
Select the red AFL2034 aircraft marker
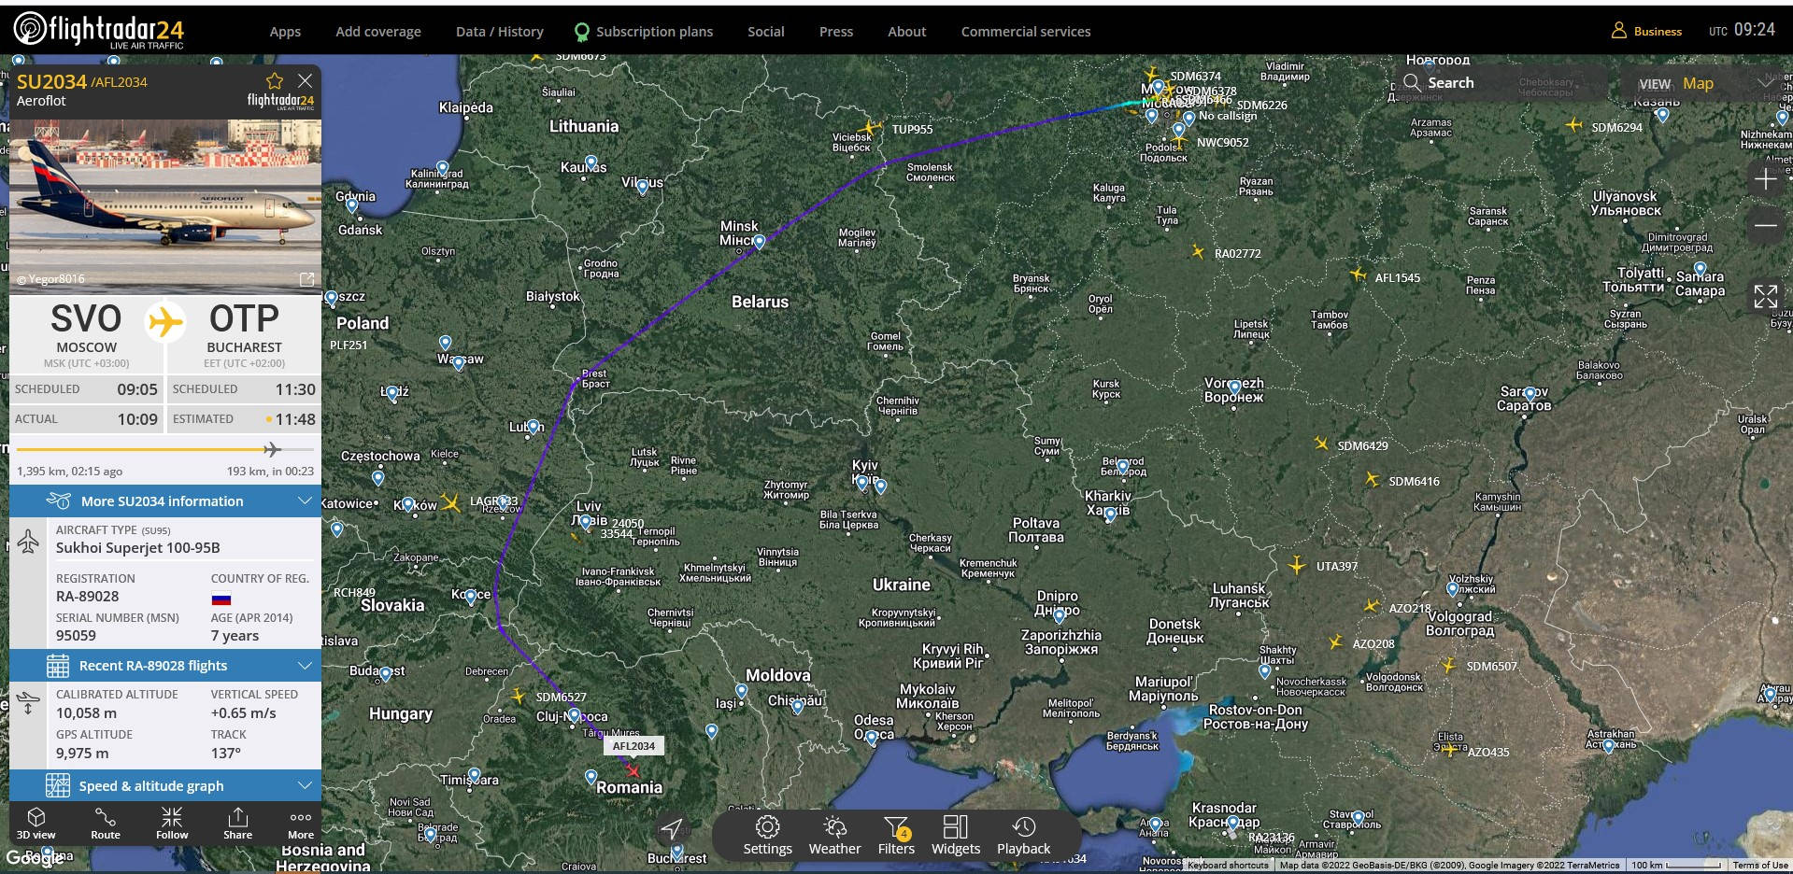pos(633,771)
